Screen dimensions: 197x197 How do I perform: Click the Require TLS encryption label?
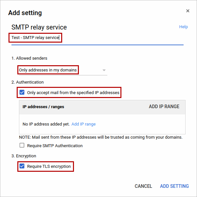pos(49,167)
